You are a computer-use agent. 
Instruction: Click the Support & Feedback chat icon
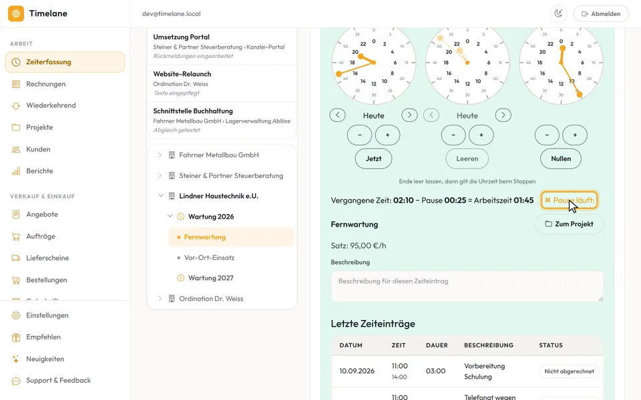click(16, 381)
